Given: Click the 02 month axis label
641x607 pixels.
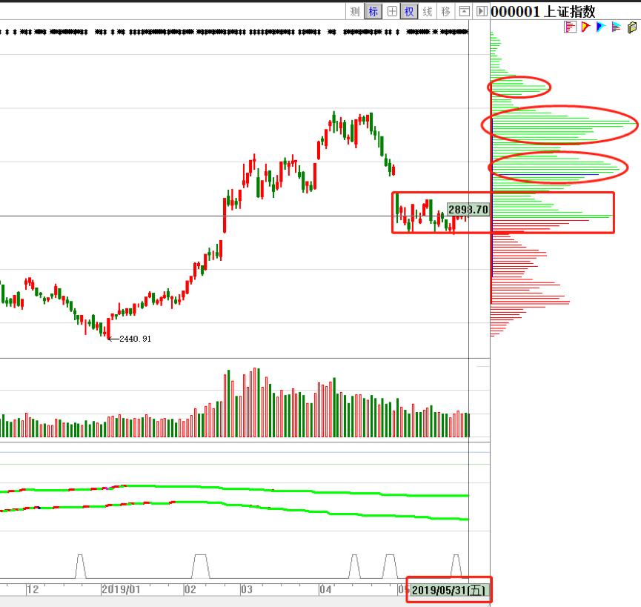Looking at the screenshot, I should pyautogui.click(x=190, y=589).
